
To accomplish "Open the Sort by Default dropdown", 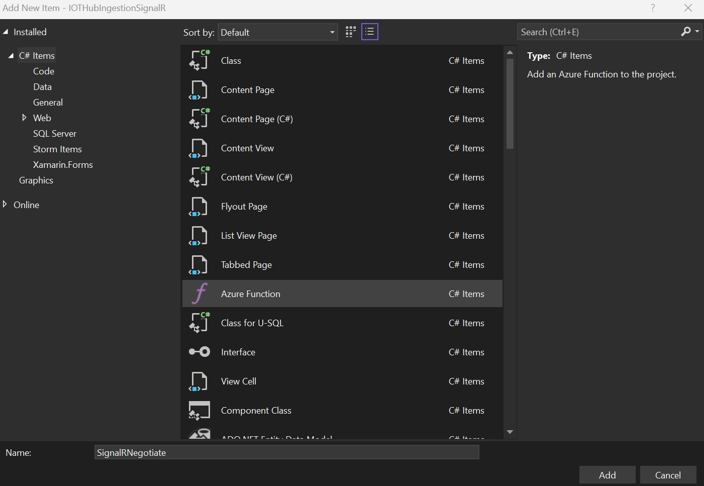I will click(x=278, y=32).
